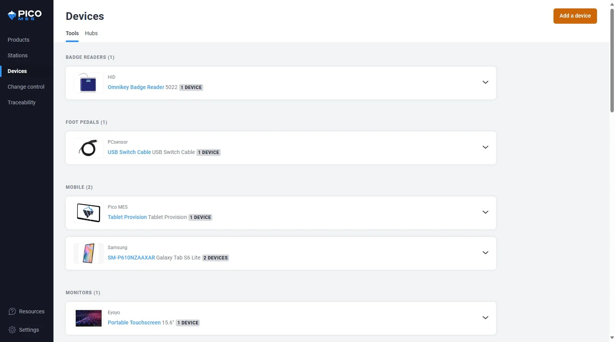Click the USB Switch Cable product image
Image resolution: width=615 pixels, height=342 pixels.
click(89, 148)
